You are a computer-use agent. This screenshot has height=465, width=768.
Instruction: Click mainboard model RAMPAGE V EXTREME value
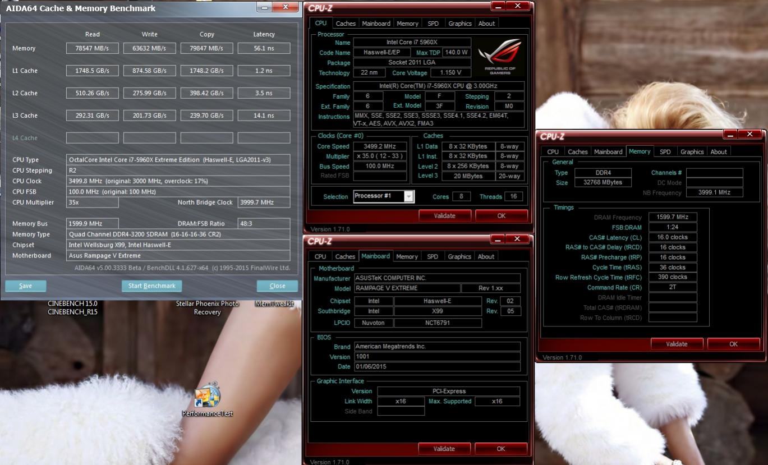(407, 288)
